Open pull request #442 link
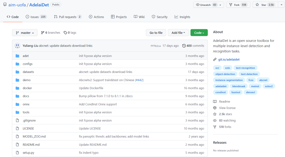 point(139,80)
